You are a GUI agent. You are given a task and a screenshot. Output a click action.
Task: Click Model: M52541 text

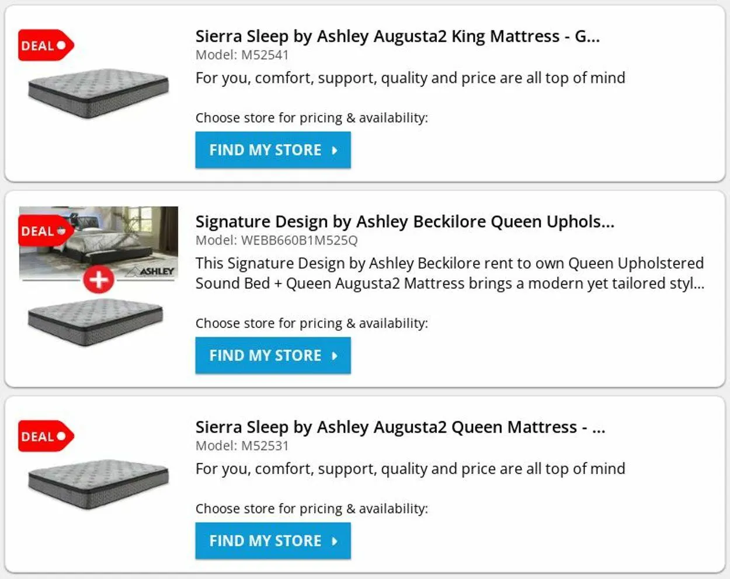pyautogui.click(x=242, y=55)
